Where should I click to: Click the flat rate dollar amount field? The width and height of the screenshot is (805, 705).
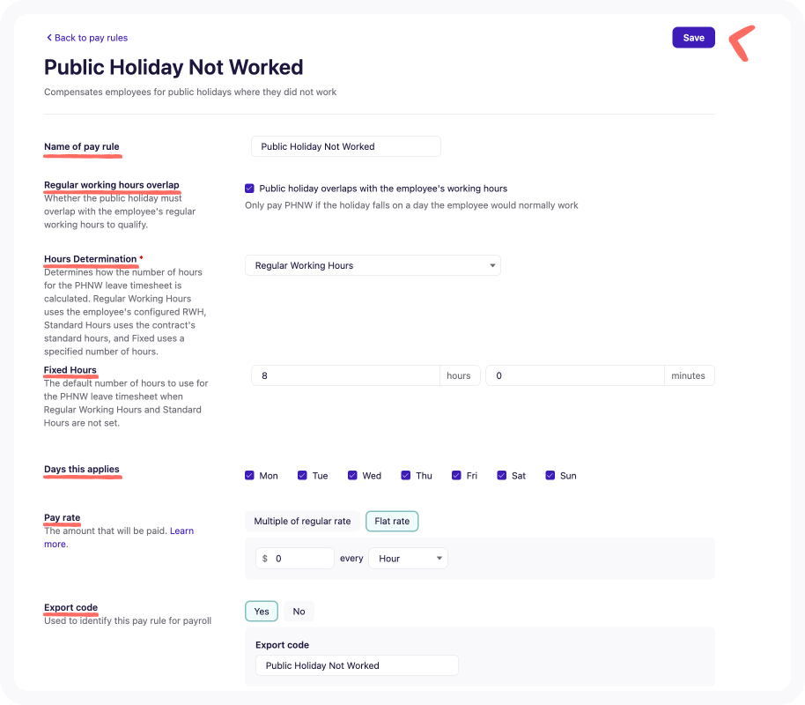(295, 559)
